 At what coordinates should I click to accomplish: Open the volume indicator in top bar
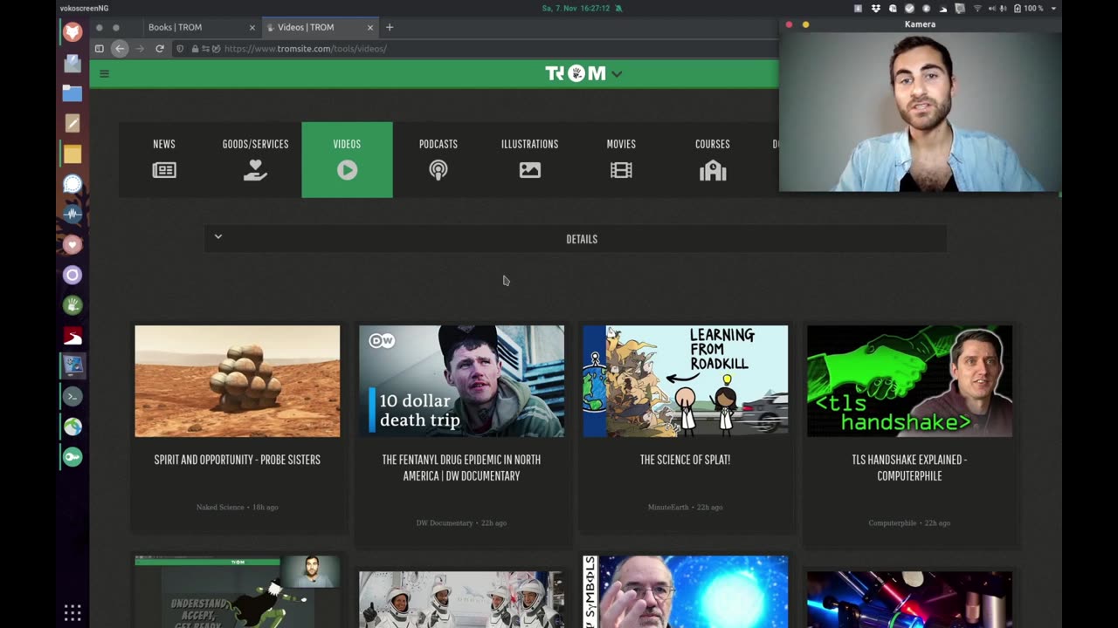(x=993, y=8)
